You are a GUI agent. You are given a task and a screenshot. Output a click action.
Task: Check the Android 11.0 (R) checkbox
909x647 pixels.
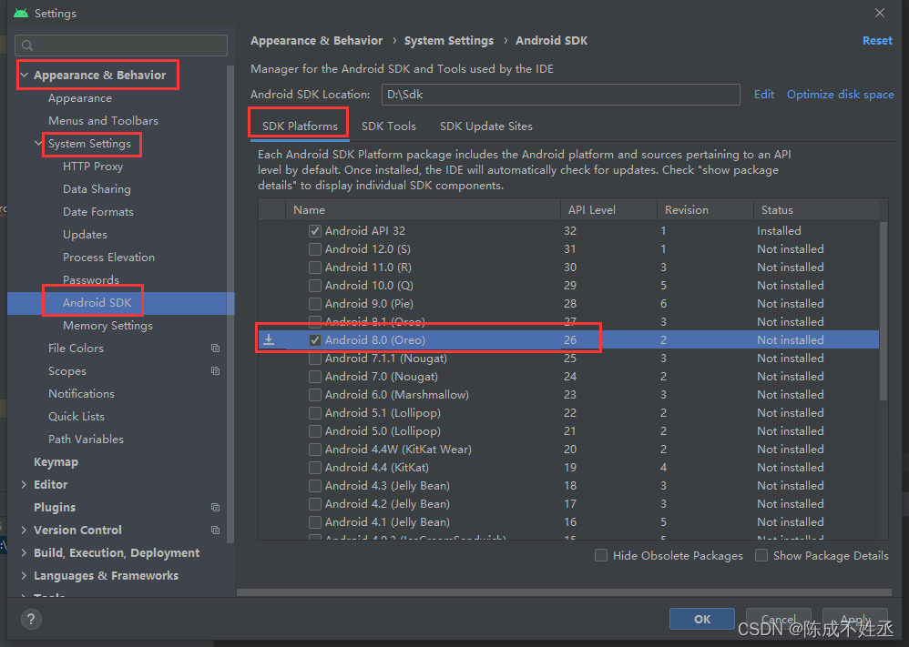coord(315,267)
